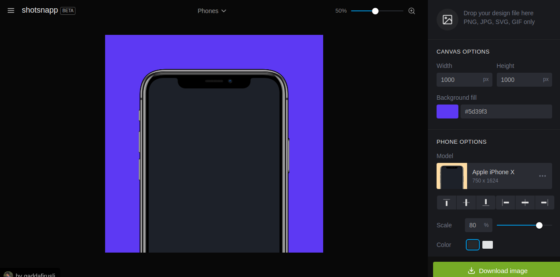Click the 50% zoom value
The image size is (560, 277).
coord(341,11)
